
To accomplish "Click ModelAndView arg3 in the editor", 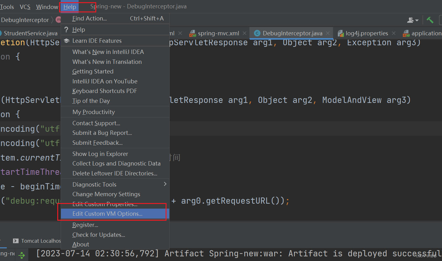I will (x=364, y=100).
